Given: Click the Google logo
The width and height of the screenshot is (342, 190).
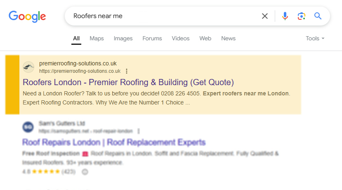Looking at the screenshot, I should [27, 16].
